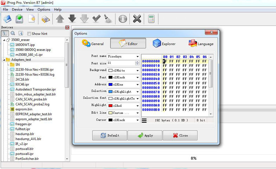Select fulltest.ipr file
Screen dimensions: 276x169
click(23, 129)
